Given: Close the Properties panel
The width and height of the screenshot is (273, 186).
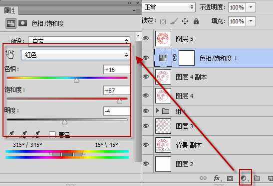Looking at the screenshot, I should click(x=138, y=3).
